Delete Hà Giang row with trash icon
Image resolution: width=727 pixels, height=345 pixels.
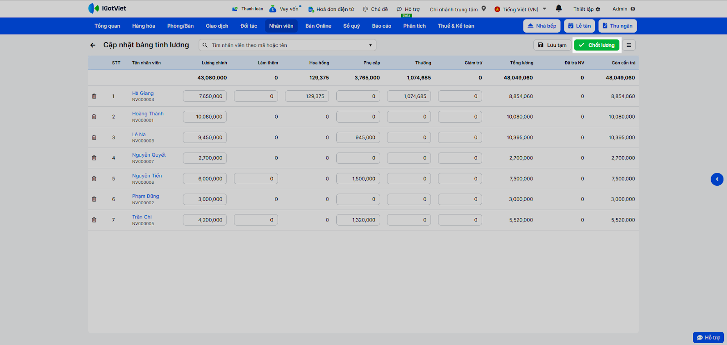94,96
